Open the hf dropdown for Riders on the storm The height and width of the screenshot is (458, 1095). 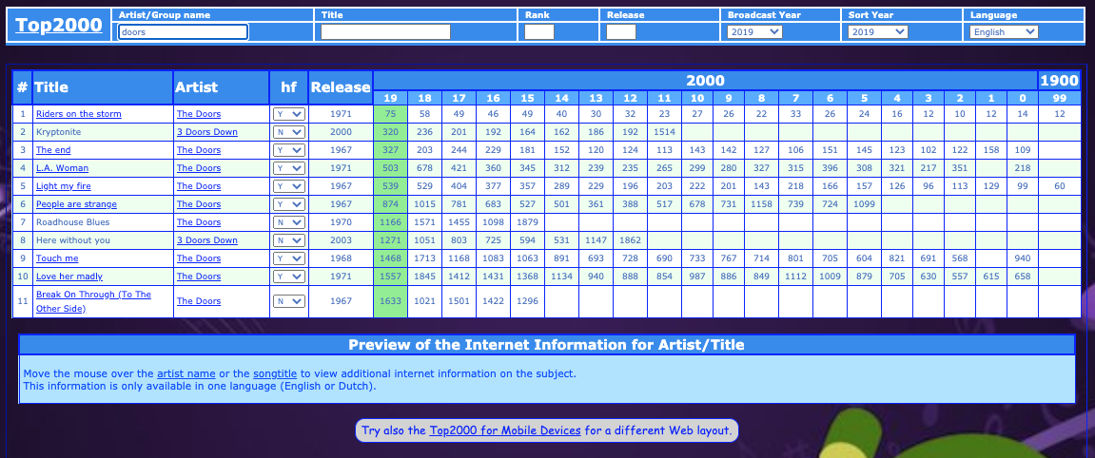[288, 114]
